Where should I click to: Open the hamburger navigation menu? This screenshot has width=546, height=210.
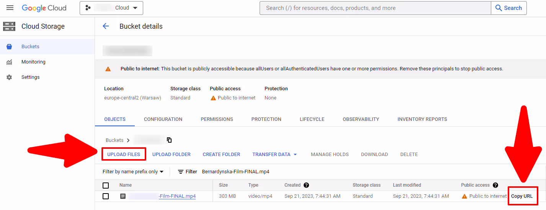coord(10,8)
